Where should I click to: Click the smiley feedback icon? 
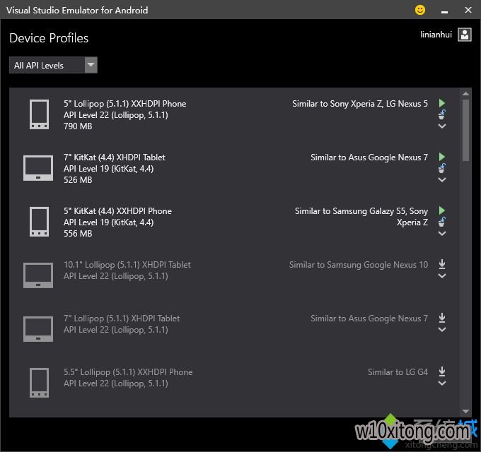pyautogui.click(x=420, y=10)
